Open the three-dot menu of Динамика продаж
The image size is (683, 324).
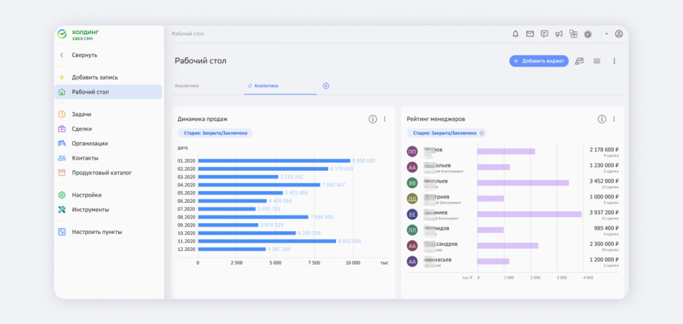tap(385, 119)
